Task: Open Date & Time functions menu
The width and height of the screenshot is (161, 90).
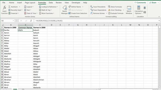Action: point(31,13)
